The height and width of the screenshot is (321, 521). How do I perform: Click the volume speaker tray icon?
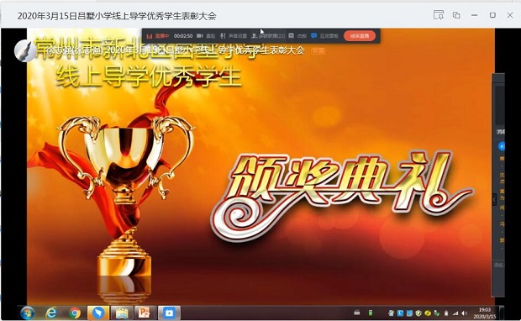[464, 313]
